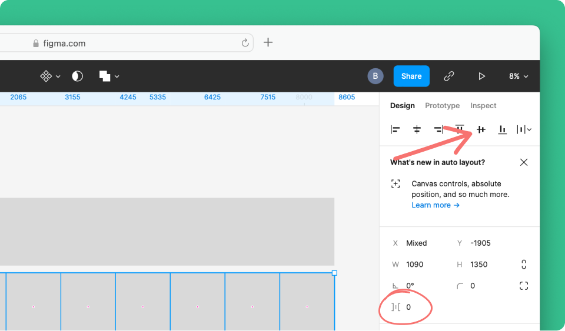
Task: Click the align vertical centers icon
Action: tap(481, 129)
